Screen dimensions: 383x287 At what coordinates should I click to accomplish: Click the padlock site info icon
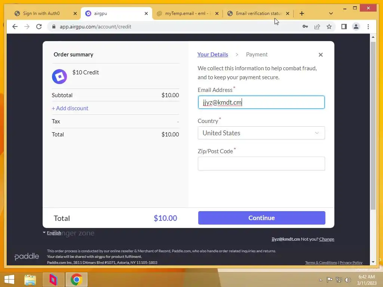[54, 27]
